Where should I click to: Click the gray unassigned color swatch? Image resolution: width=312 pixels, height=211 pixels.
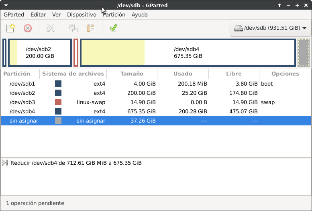[58, 121]
